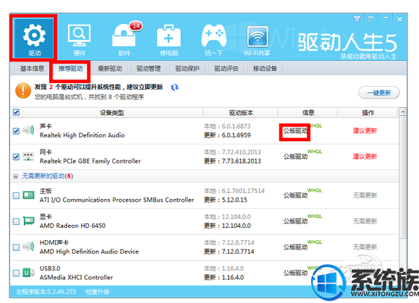Click 无需更新 for the 主板 driver
Image resolution: width=419 pixels, height=303 pixels.
(365, 195)
